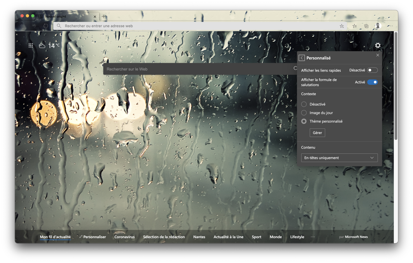Open the 'Sport' news tab

pyautogui.click(x=256, y=237)
